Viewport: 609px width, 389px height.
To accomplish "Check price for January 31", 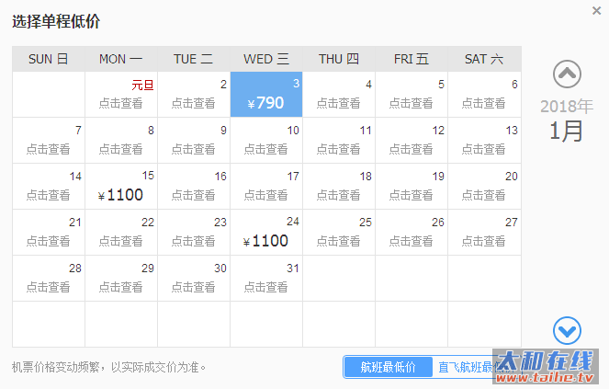I will coord(266,278).
